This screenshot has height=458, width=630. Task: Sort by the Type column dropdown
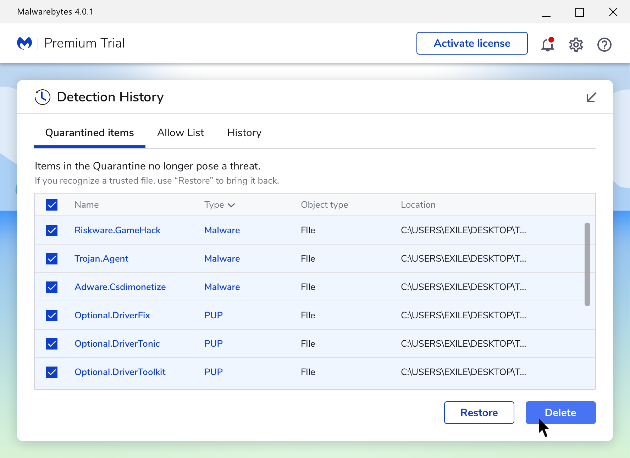220,205
